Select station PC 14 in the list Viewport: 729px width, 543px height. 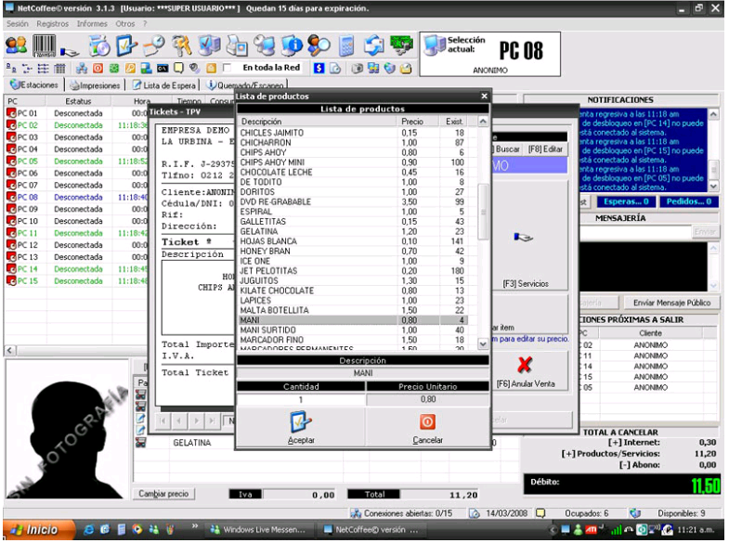click(77, 269)
